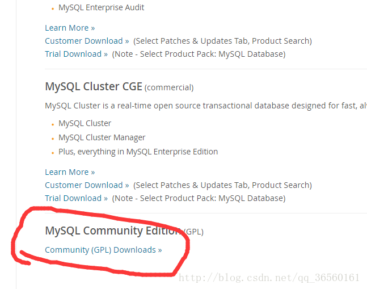Click the orange bullet beside "Plus, everything" item
This screenshot has height=289, width=367.
tap(53, 152)
